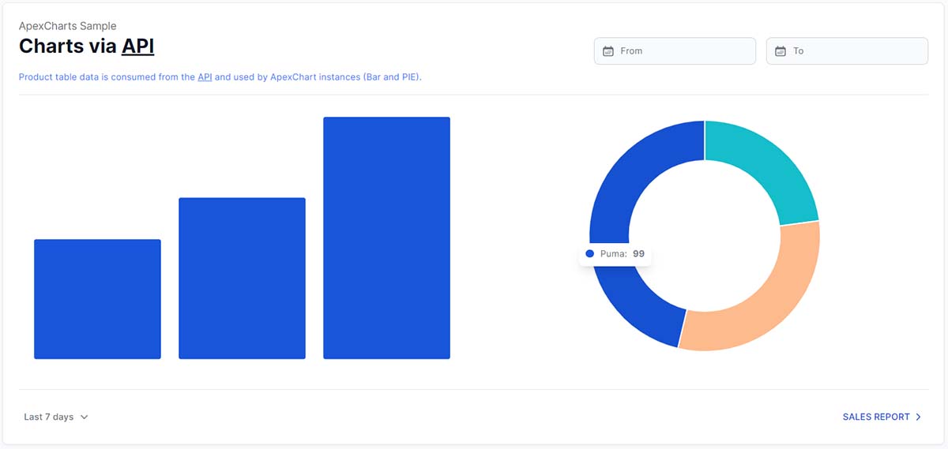Click the ApexCharts Sample subtitle text
Screen dimensions: 948x449
67,26
